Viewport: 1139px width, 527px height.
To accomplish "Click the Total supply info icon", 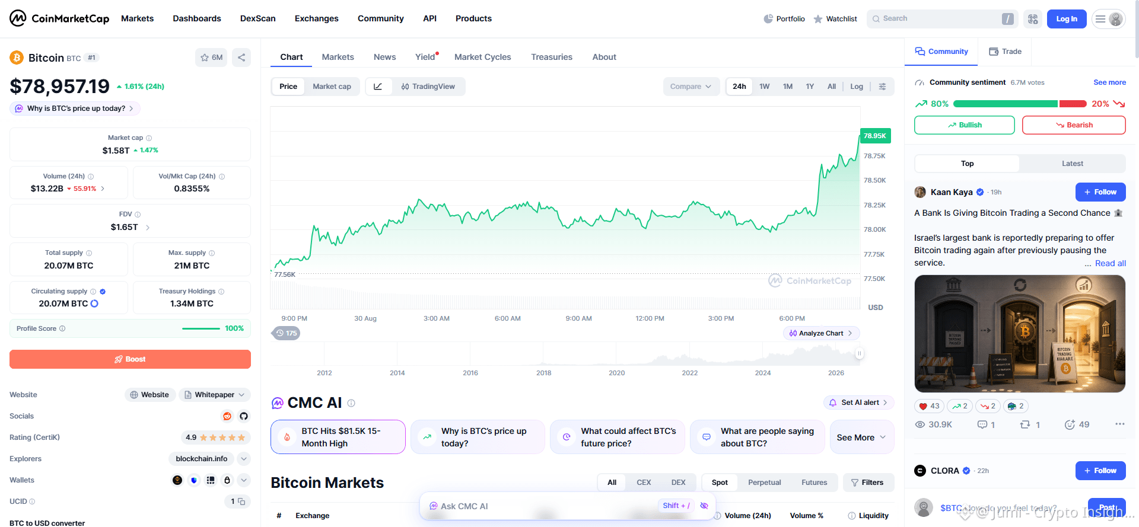I will click(x=89, y=253).
